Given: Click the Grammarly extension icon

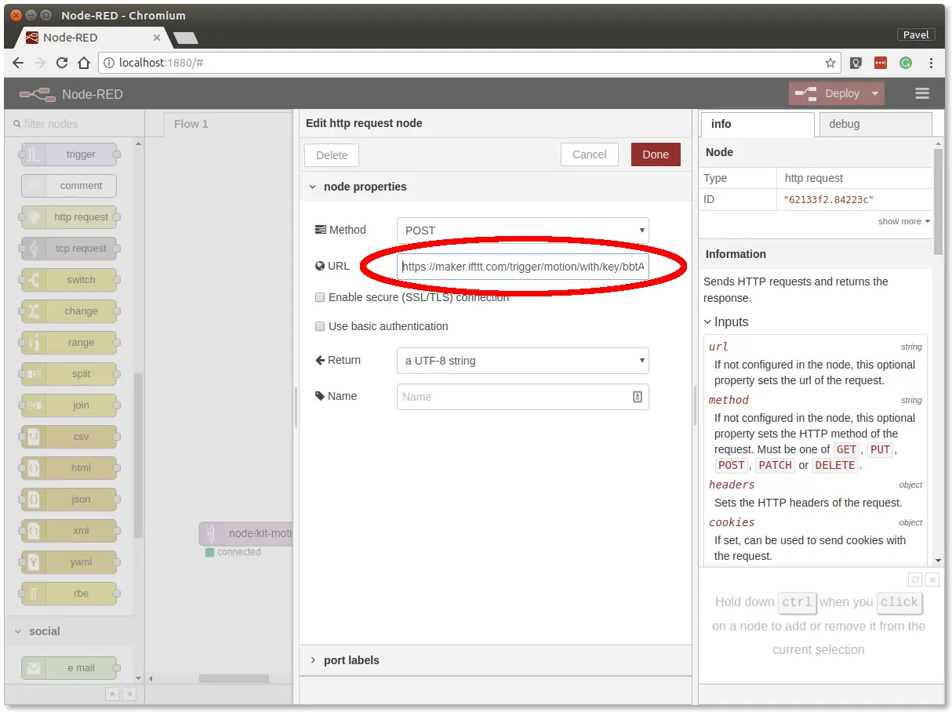Looking at the screenshot, I should (906, 63).
